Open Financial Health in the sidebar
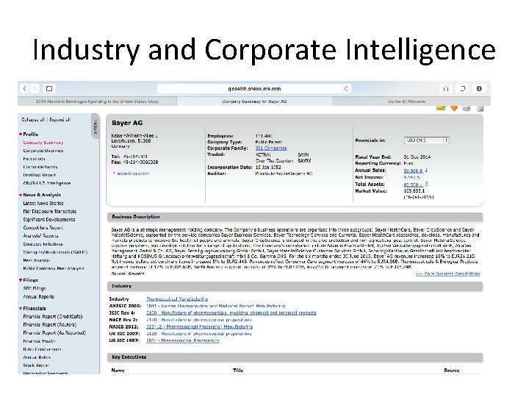The image size is (529, 397). tap(39, 341)
